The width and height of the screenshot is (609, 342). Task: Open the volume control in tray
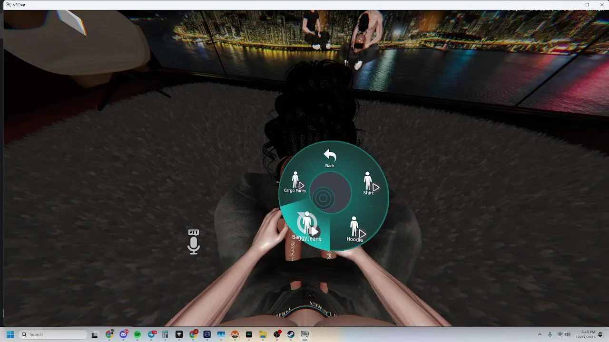[x=568, y=334]
